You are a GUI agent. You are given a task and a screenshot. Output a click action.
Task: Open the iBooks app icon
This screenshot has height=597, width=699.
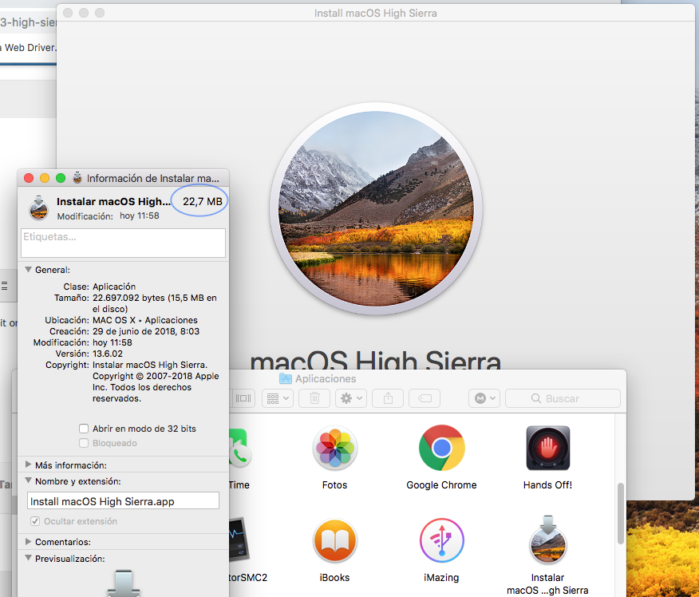point(334,540)
